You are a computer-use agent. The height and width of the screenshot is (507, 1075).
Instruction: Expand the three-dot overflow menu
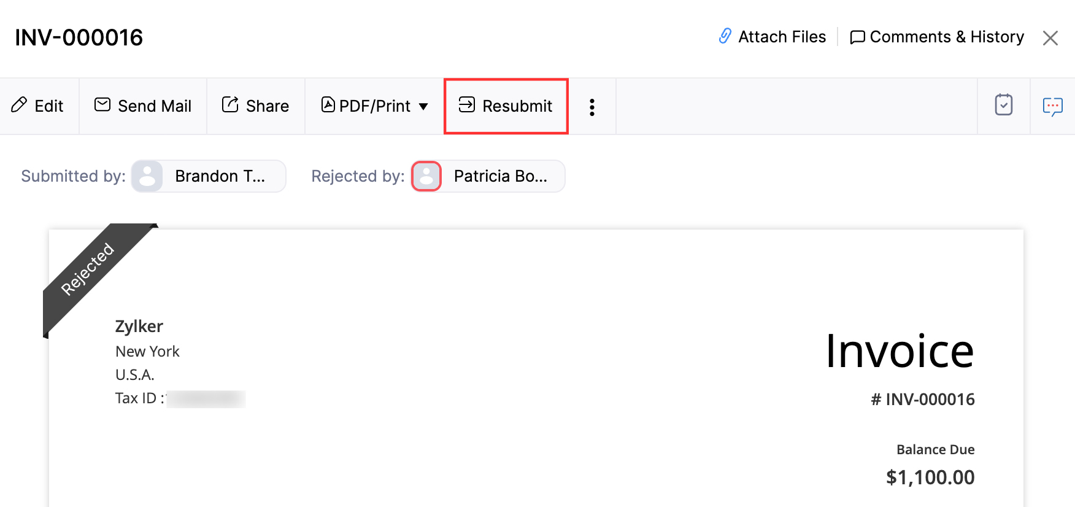[x=591, y=106]
